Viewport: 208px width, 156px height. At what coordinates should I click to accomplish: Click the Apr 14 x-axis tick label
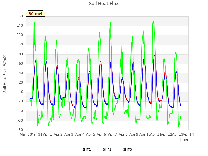pyautogui.click(x=188, y=134)
